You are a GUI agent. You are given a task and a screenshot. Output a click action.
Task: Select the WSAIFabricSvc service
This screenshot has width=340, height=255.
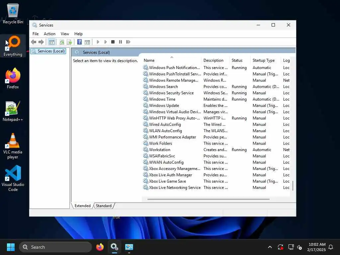(216, 156)
